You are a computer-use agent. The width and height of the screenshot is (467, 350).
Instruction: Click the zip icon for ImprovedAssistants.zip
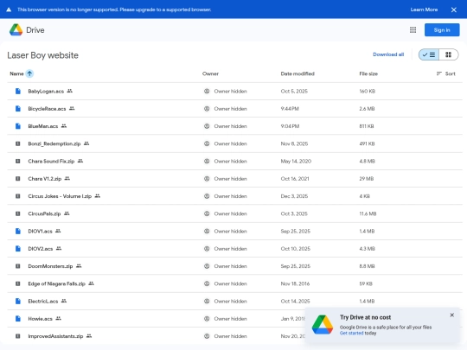click(18, 336)
